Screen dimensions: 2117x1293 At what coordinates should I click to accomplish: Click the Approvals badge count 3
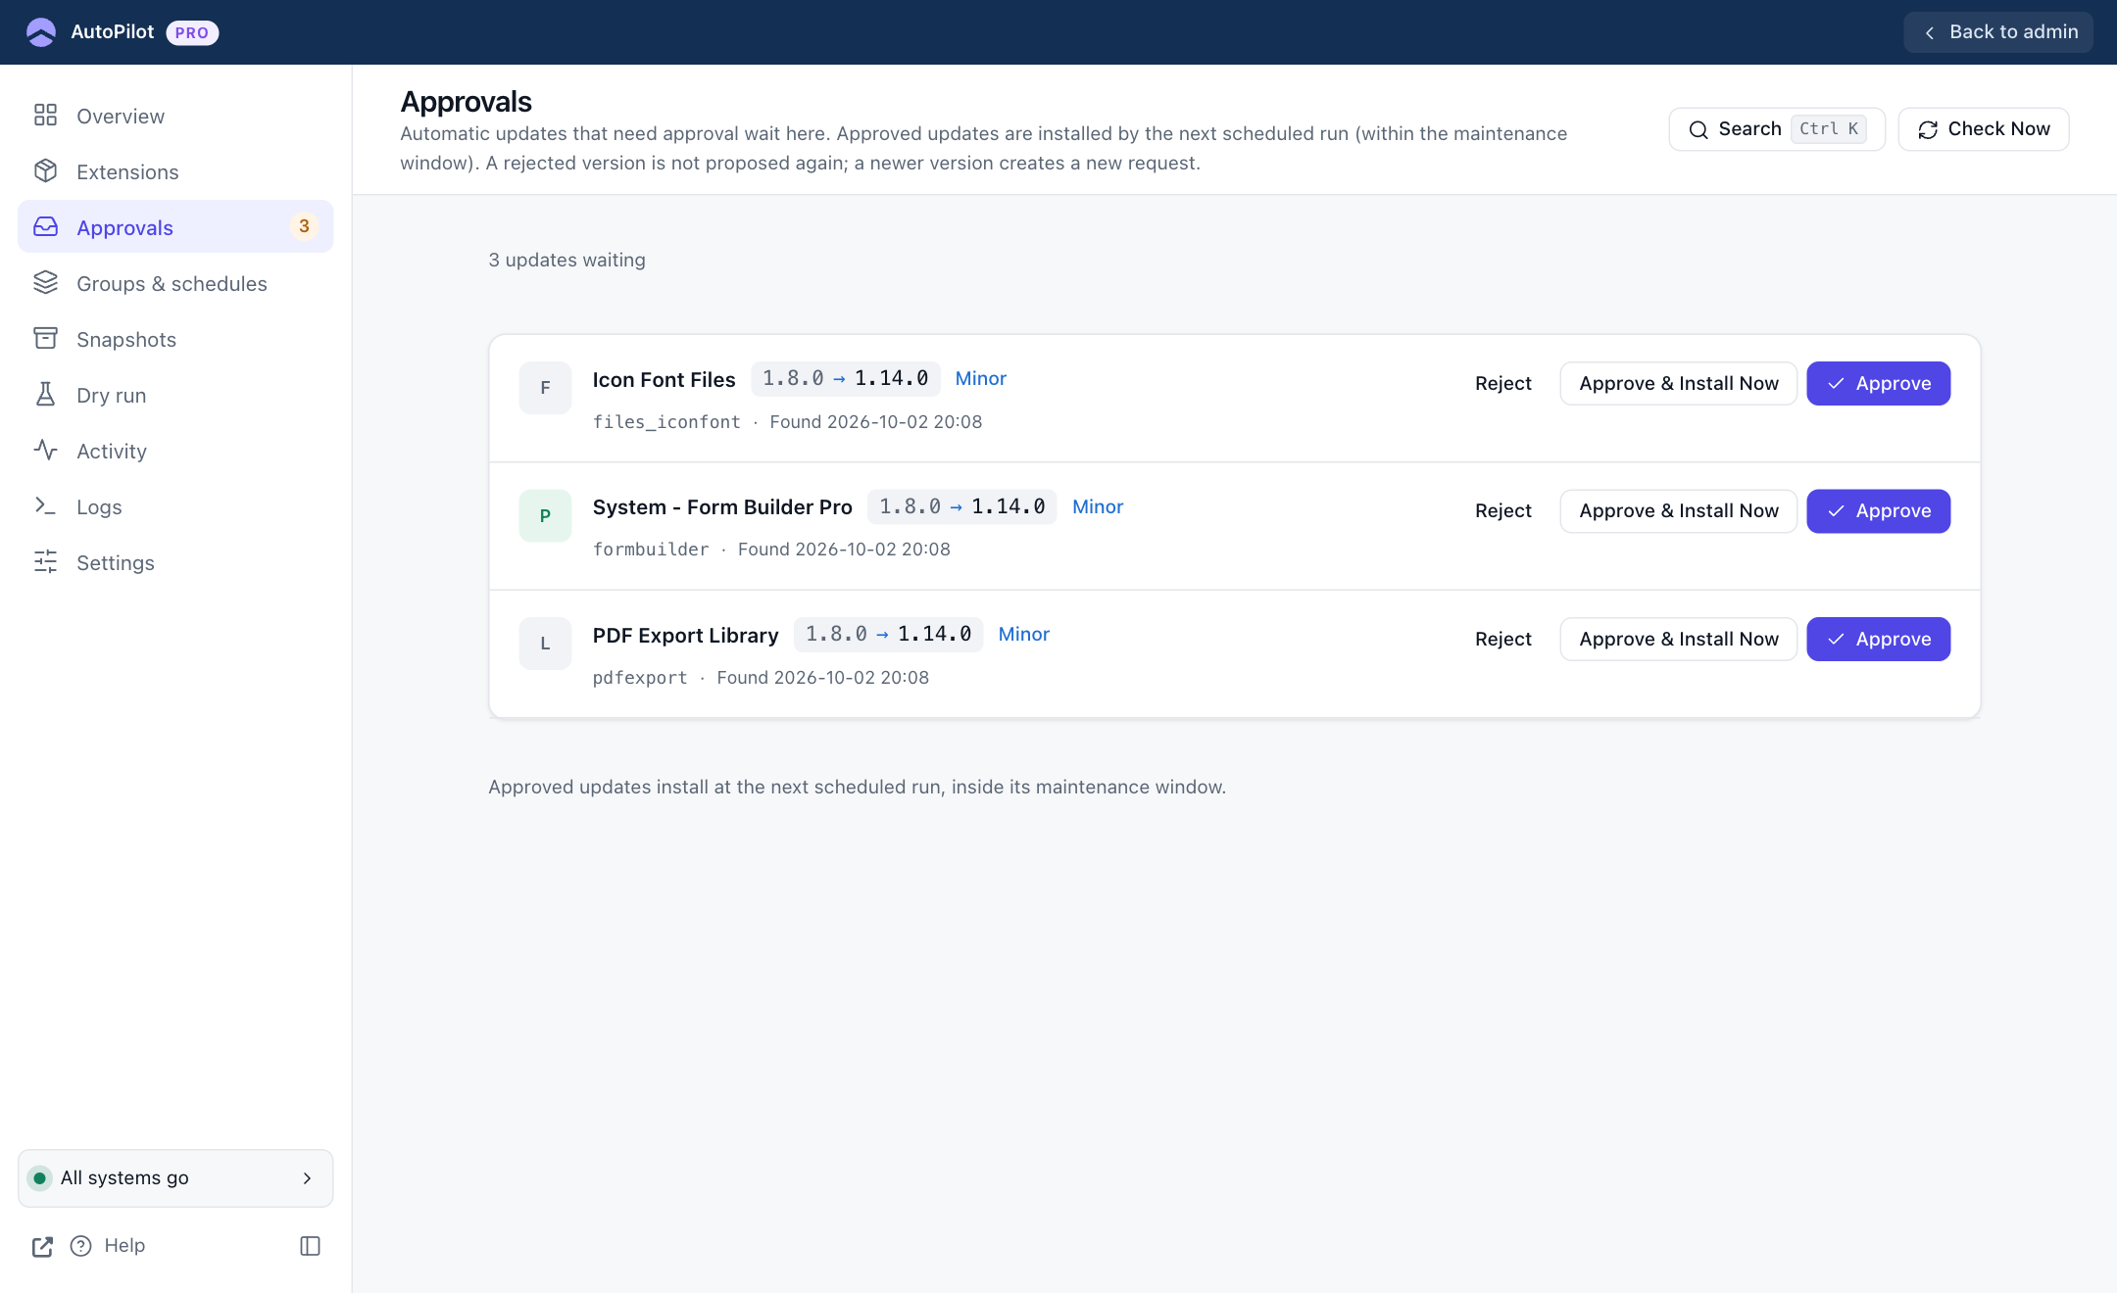point(304,226)
